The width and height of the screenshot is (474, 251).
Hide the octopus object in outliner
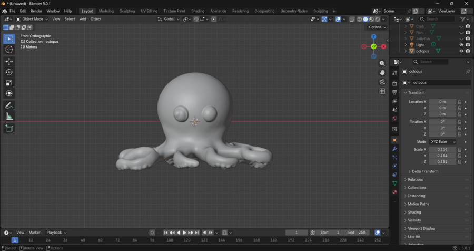click(x=461, y=51)
